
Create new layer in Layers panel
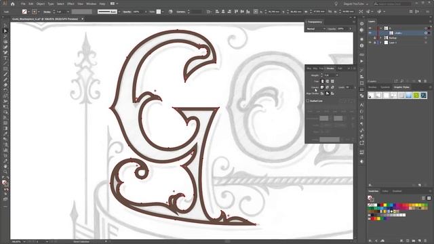click(x=420, y=81)
